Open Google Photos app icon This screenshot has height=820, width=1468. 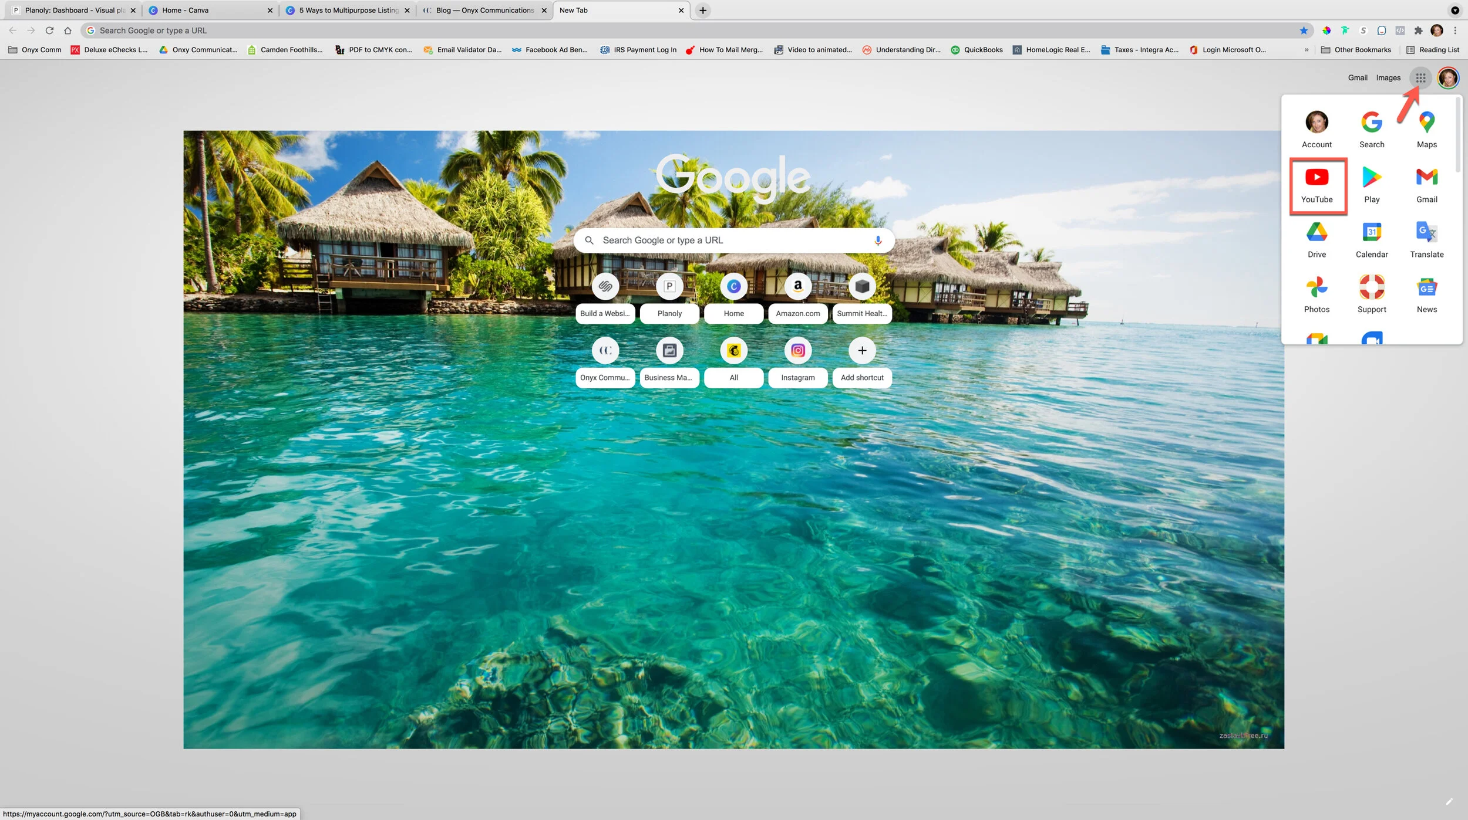coord(1316,294)
